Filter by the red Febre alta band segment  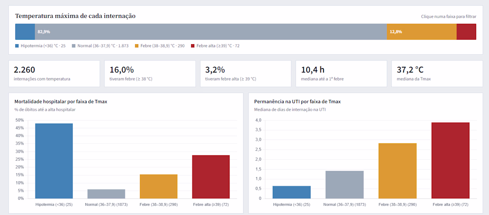click(x=466, y=32)
